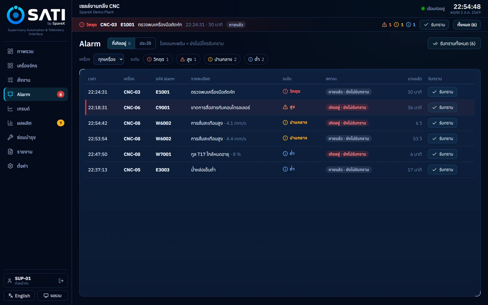Click the ทั้งหมด (6) button
The image size is (488, 305).
click(x=467, y=25)
